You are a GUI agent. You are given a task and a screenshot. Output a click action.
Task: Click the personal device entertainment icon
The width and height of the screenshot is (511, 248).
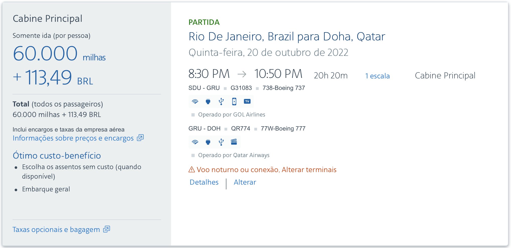click(x=234, y=101)
